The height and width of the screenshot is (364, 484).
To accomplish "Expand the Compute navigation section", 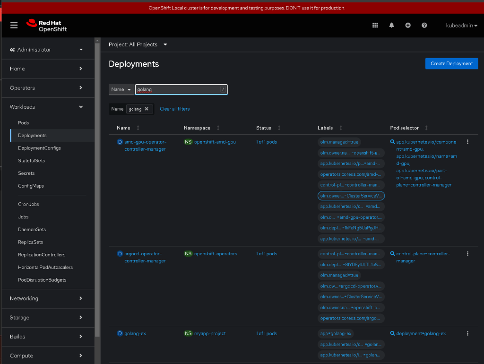I will point(47,355).
